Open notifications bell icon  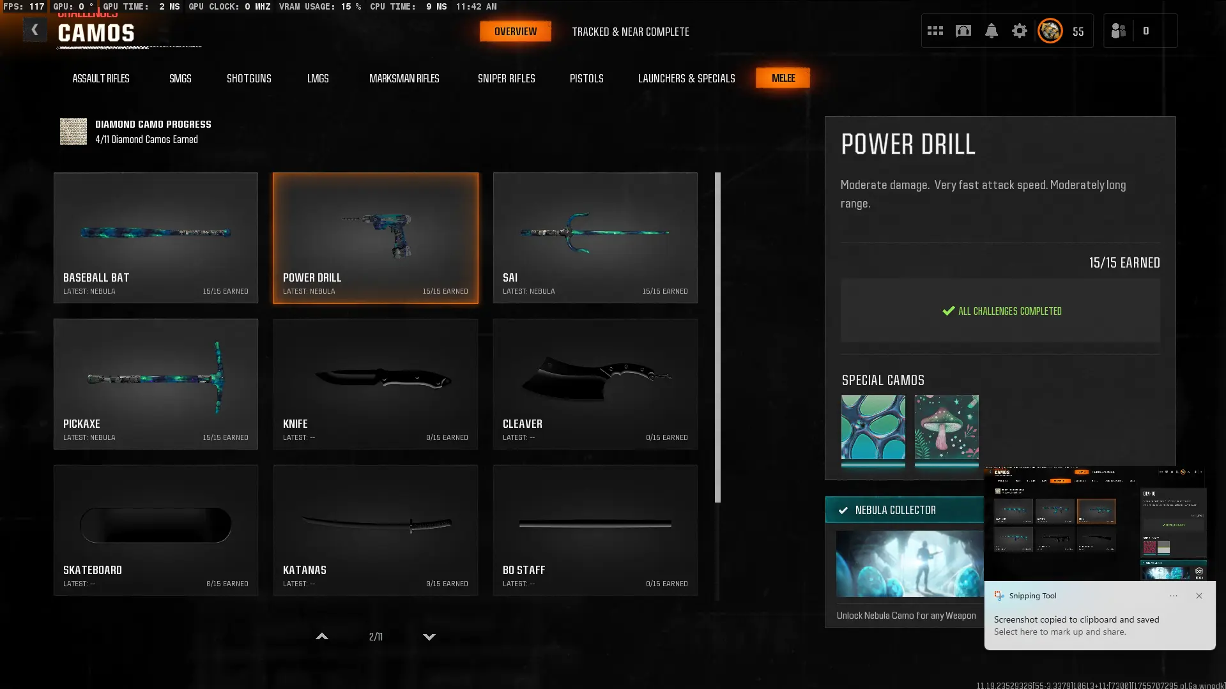tap(992, 31)
